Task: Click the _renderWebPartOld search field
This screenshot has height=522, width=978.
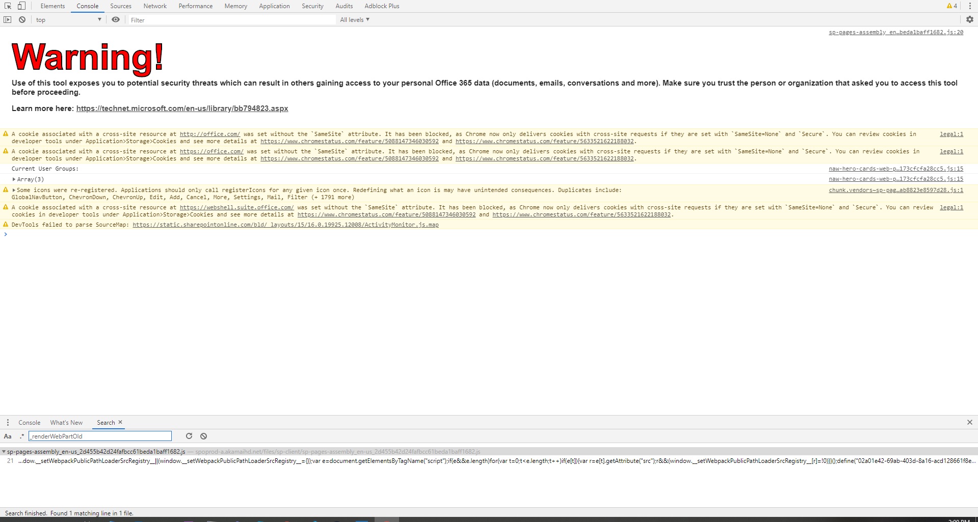Action: click(100, 436)
